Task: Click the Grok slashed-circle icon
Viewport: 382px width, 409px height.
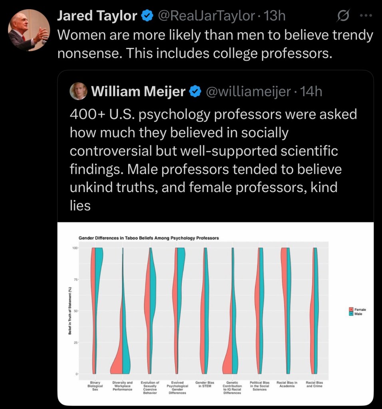Action: tap(342, 16)
